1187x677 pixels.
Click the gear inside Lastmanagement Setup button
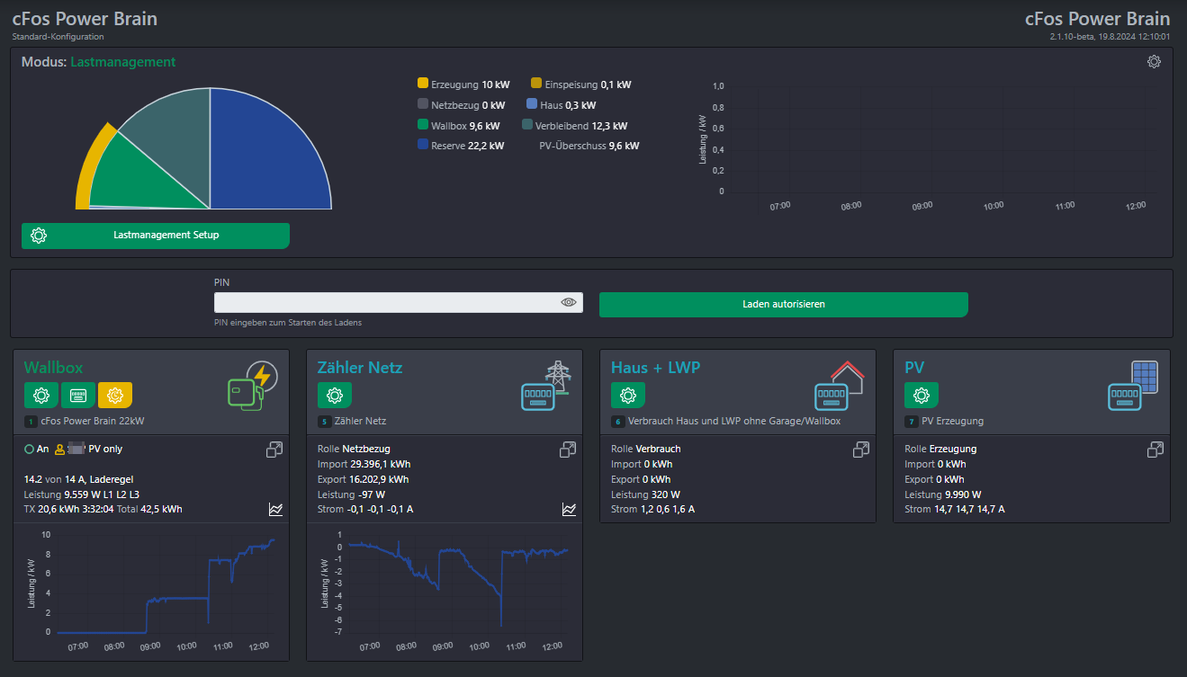pos(39,236)
